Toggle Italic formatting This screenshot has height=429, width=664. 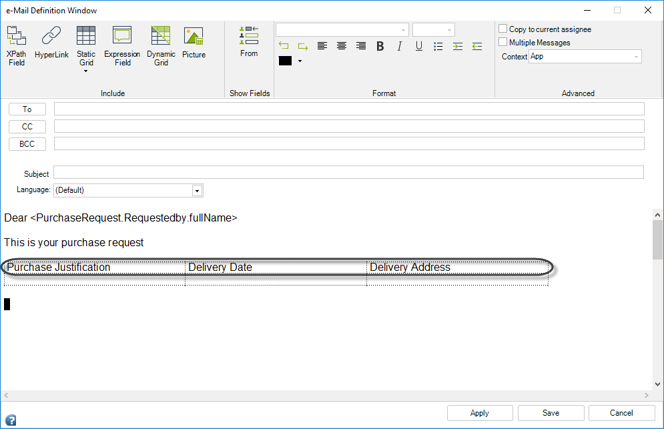(399, 46)
